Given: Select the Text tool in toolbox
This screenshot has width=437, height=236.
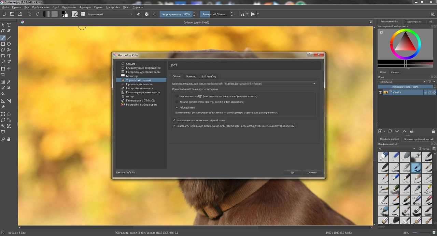Looking at the screenshot, I should pos(9,25).
